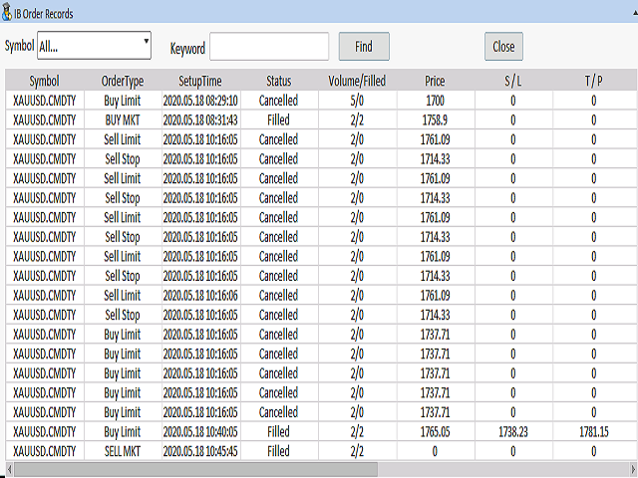Select setup time 2020.05.18 08:29:10
The width and height of the screenshot is (638, 478).
(x=200, y=101)
